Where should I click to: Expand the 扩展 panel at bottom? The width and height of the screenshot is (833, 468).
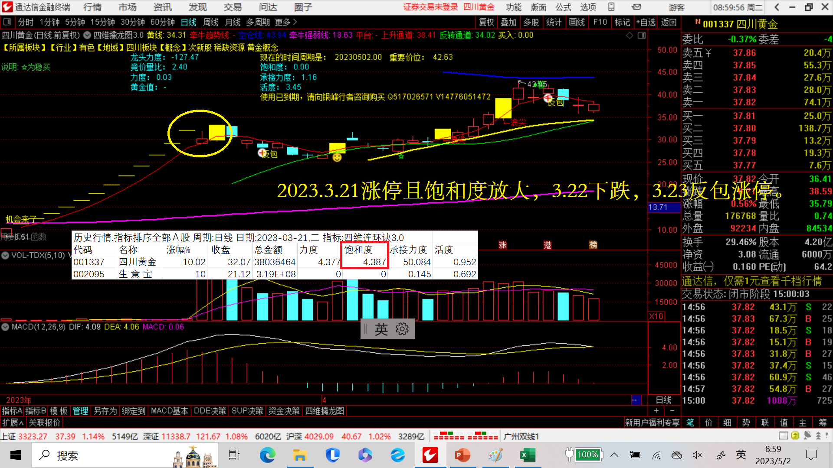[13, 422]
